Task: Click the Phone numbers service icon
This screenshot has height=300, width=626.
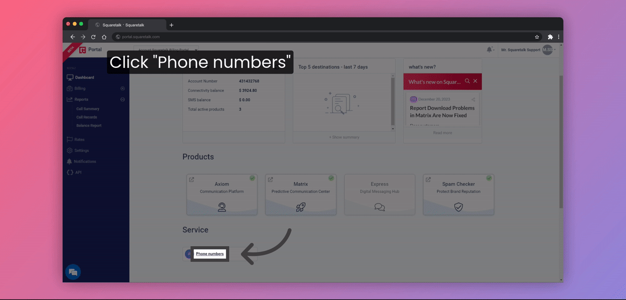Action: [189, 254]
